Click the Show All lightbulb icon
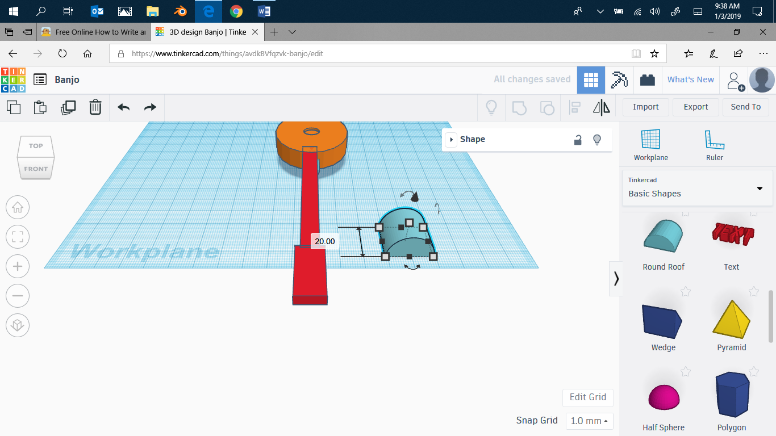The height and width of the screenshot is (436, 776). tap(491, 107)
